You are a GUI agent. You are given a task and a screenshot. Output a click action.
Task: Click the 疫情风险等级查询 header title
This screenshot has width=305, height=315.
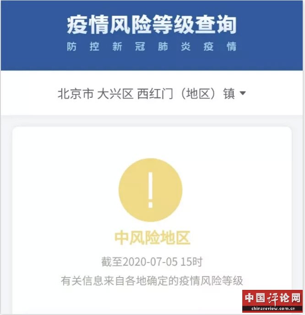pyautogui.click(x=152, y=25)
